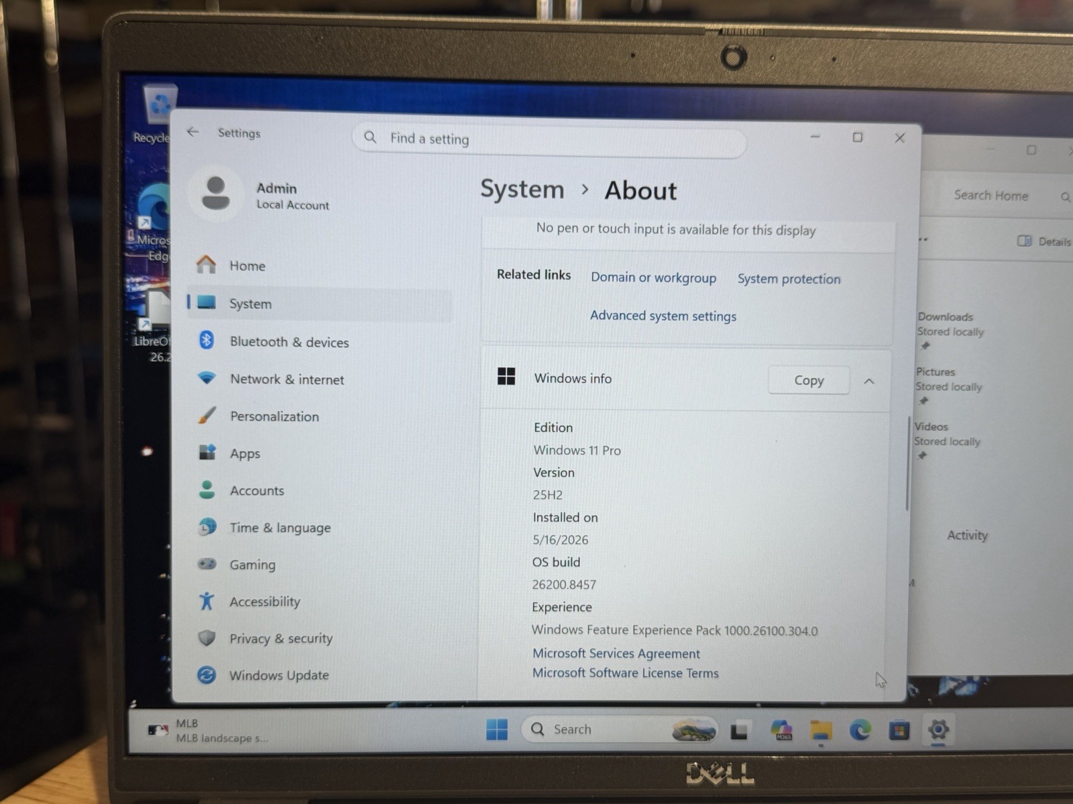This screenshot has width=1073, height=804.
Task: Click the Settings gear on the taskbar
Action: [x=938, y=729]
